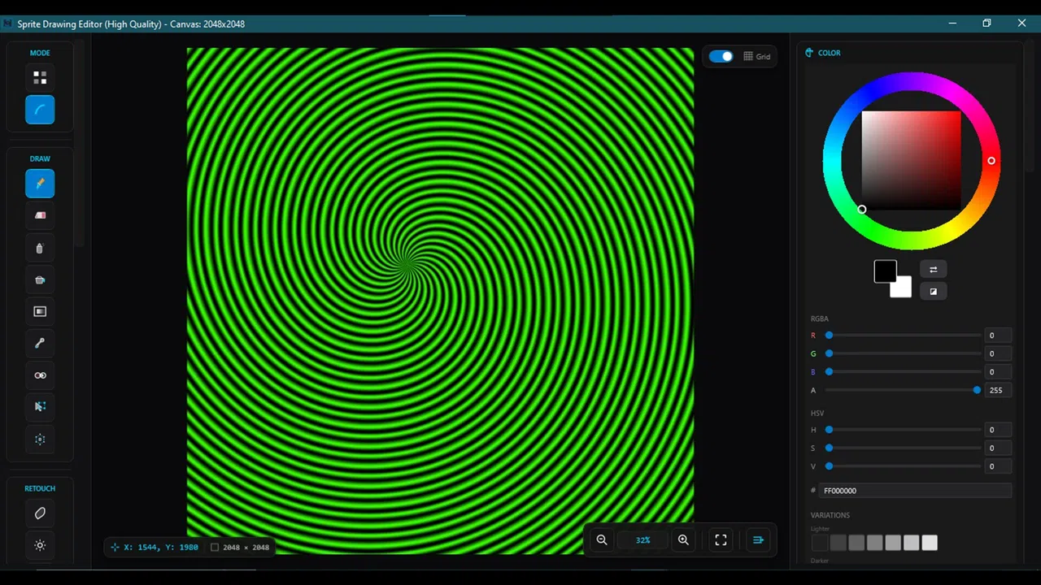Click the S saturation slider
This screenshot has height=585, width=1041.
[903, 448]
